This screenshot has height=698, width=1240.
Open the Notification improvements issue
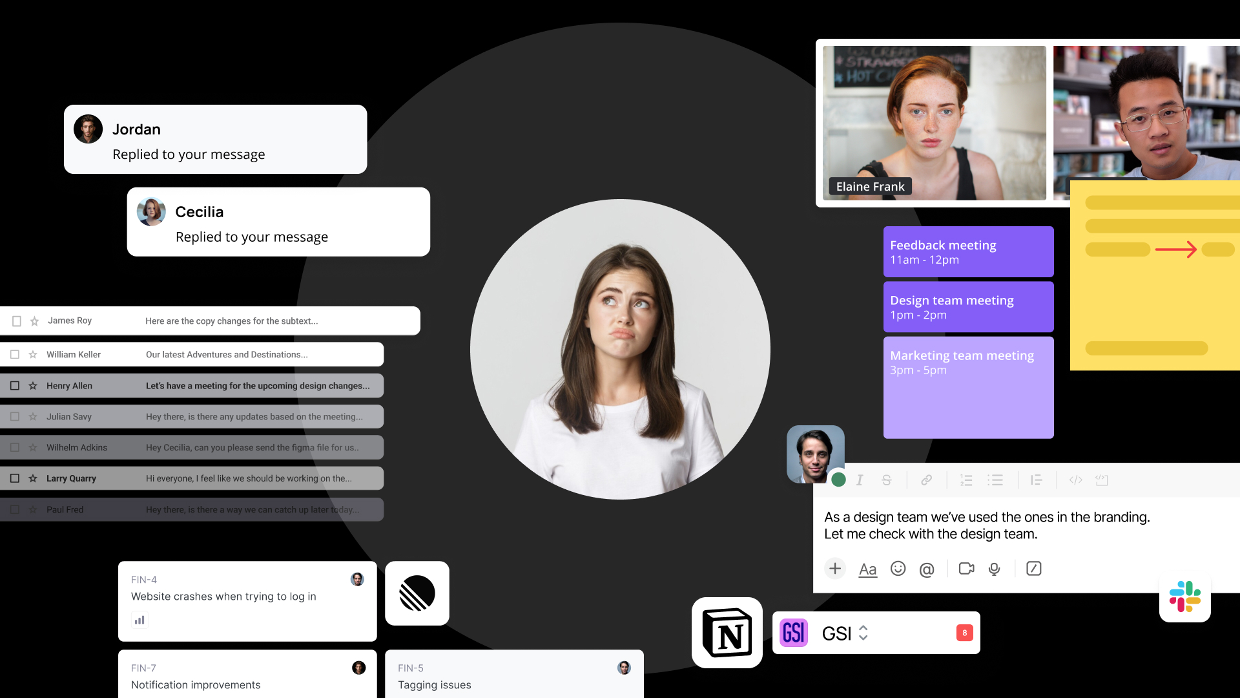247,674
